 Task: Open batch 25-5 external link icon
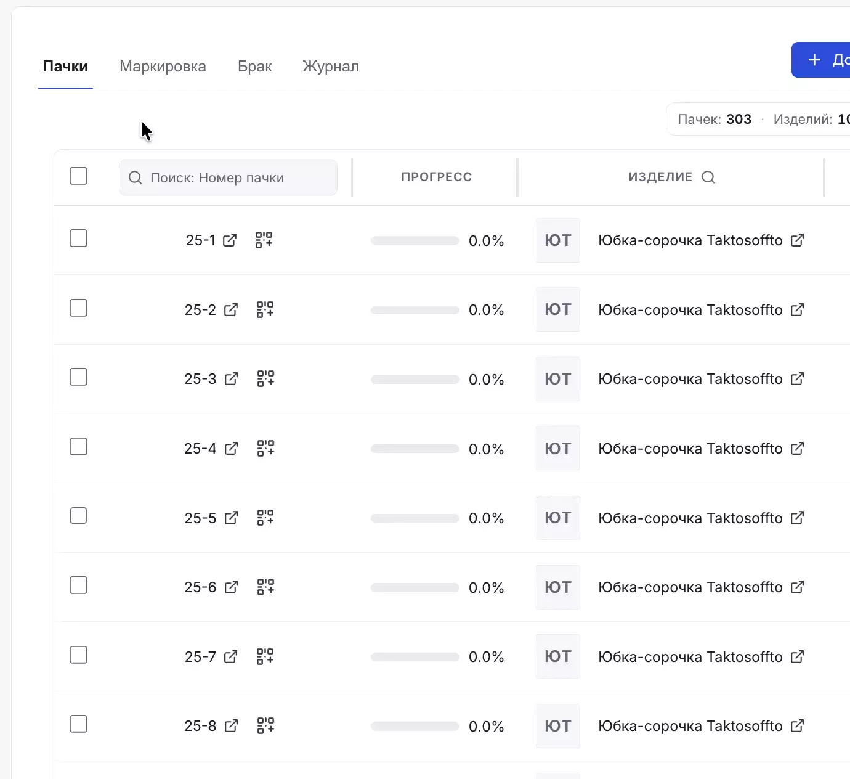[x=232, y=518]
